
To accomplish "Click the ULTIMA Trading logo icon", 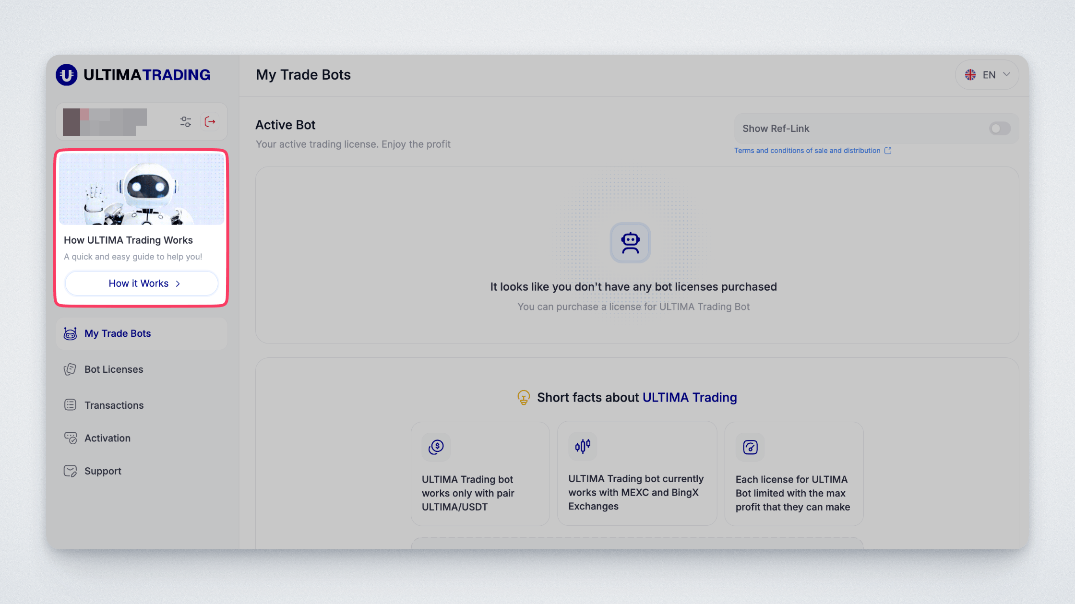I will (x=66, y=75).
